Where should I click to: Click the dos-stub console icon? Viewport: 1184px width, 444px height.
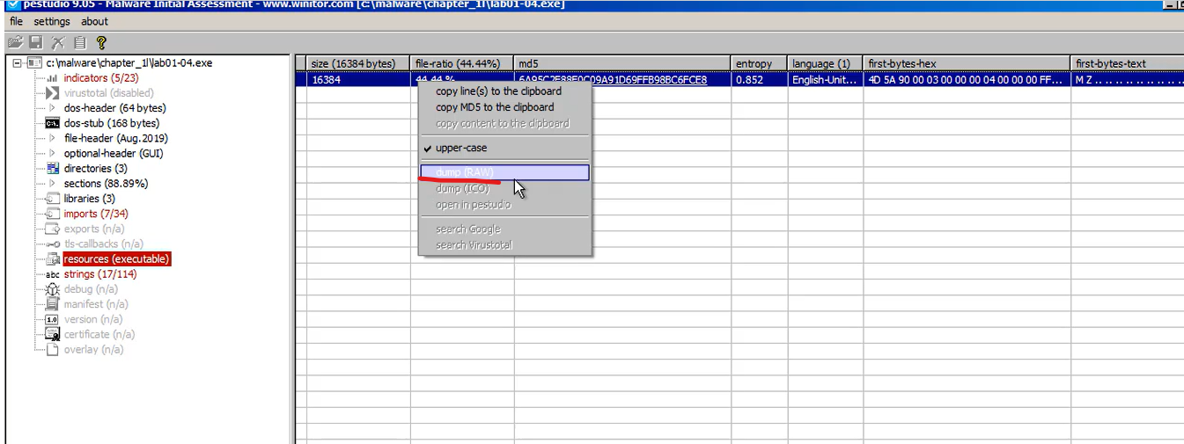click(52, 123)
